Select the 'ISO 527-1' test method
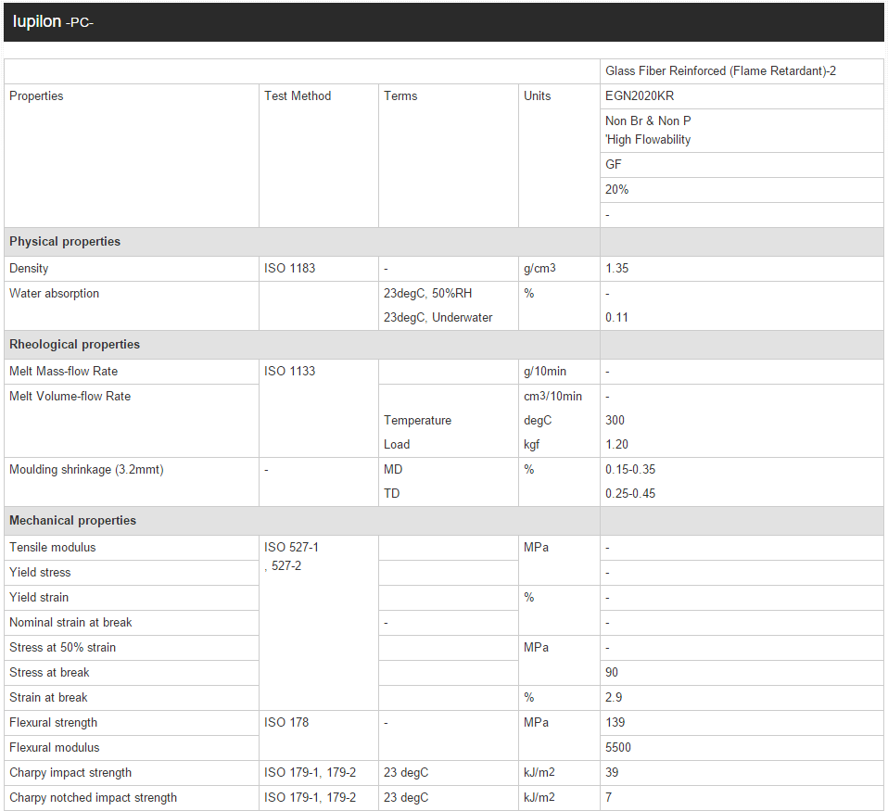The image size is (888, 811). tap(291, 547)
